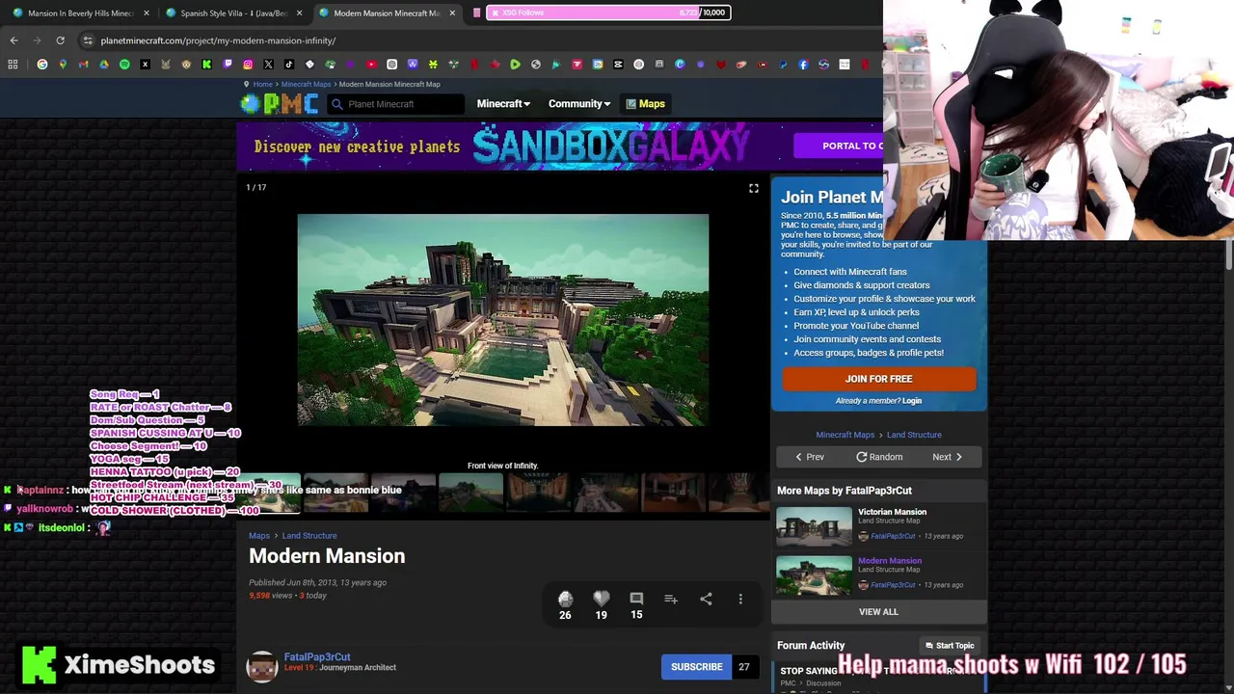The image size is (1234, 694).
Task: Open the Victorian Mansion map link
Action: click(892, 512)
